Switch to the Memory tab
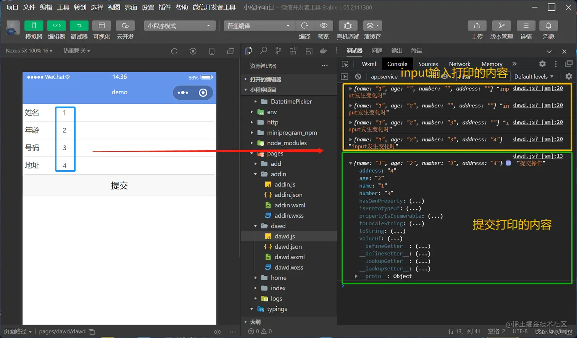Viewport: 577px width, 338px height. tap(492, 64)
